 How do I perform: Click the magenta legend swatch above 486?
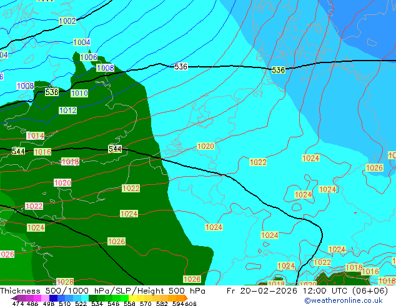point(37,298)
